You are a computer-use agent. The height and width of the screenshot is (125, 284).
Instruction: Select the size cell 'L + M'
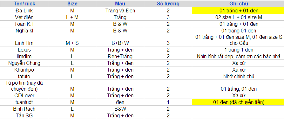72,17
